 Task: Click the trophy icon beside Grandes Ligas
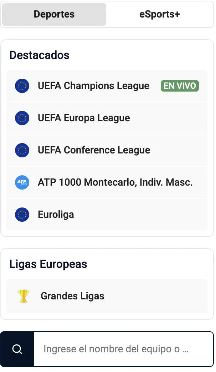click(x=24, y=296)
